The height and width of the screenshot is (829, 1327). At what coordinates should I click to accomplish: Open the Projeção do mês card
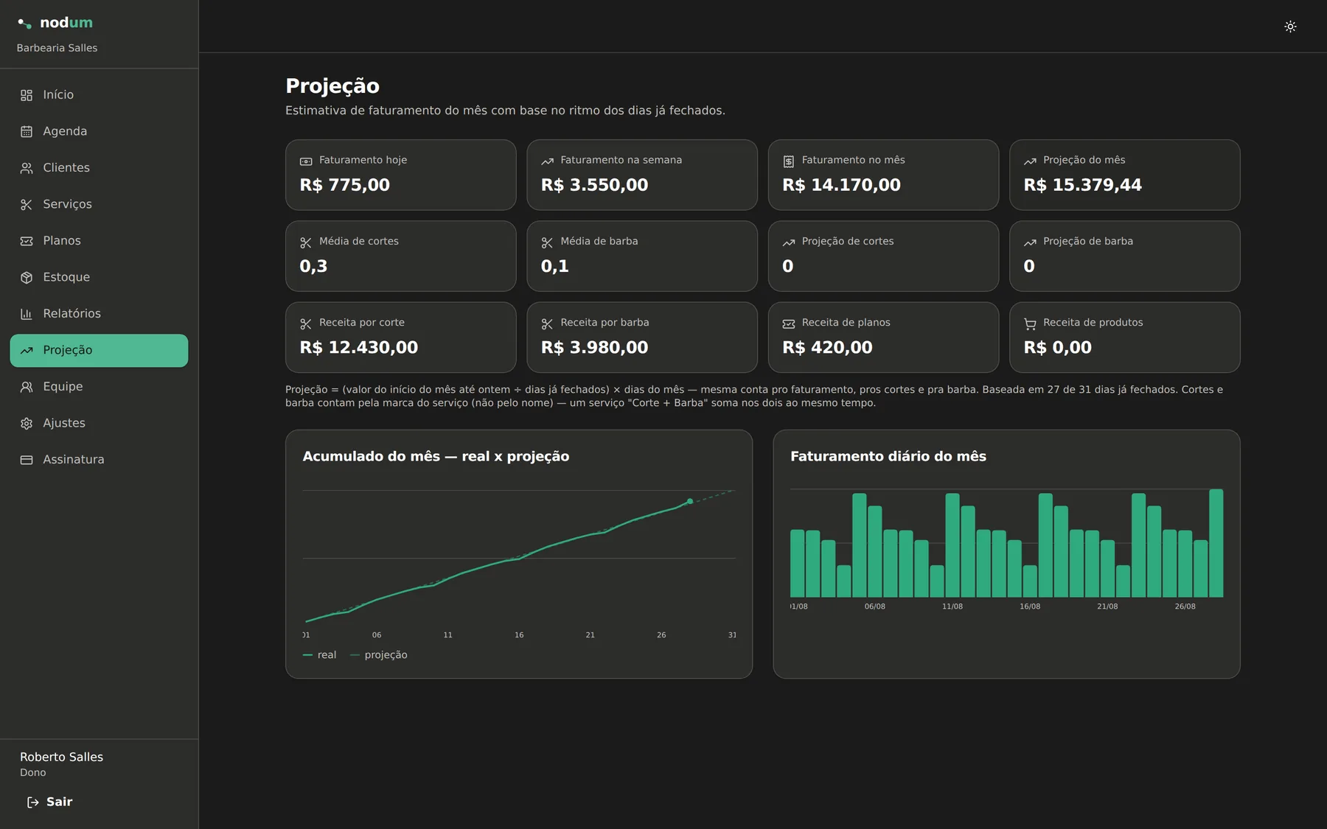click(1124, 175)
